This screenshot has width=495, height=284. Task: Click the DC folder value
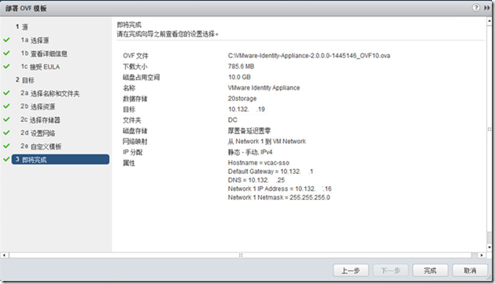point(232,120)
